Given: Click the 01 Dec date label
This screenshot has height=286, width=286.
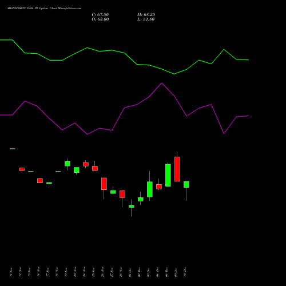Looking at the screenshot, I should tap(130, 272).
